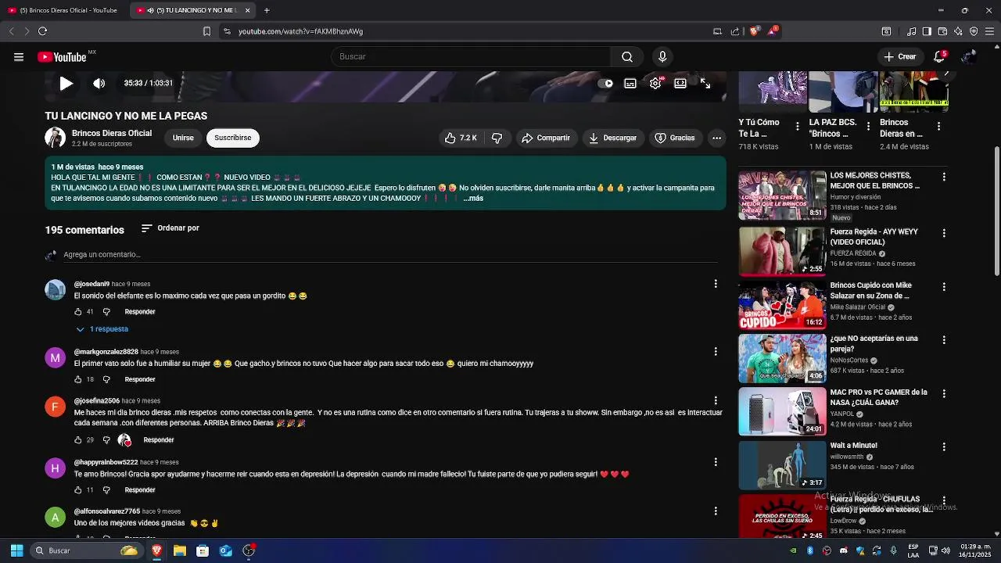Enter full screen mode
Viewport: 1001px width, 563px height.
pos(705,83)
